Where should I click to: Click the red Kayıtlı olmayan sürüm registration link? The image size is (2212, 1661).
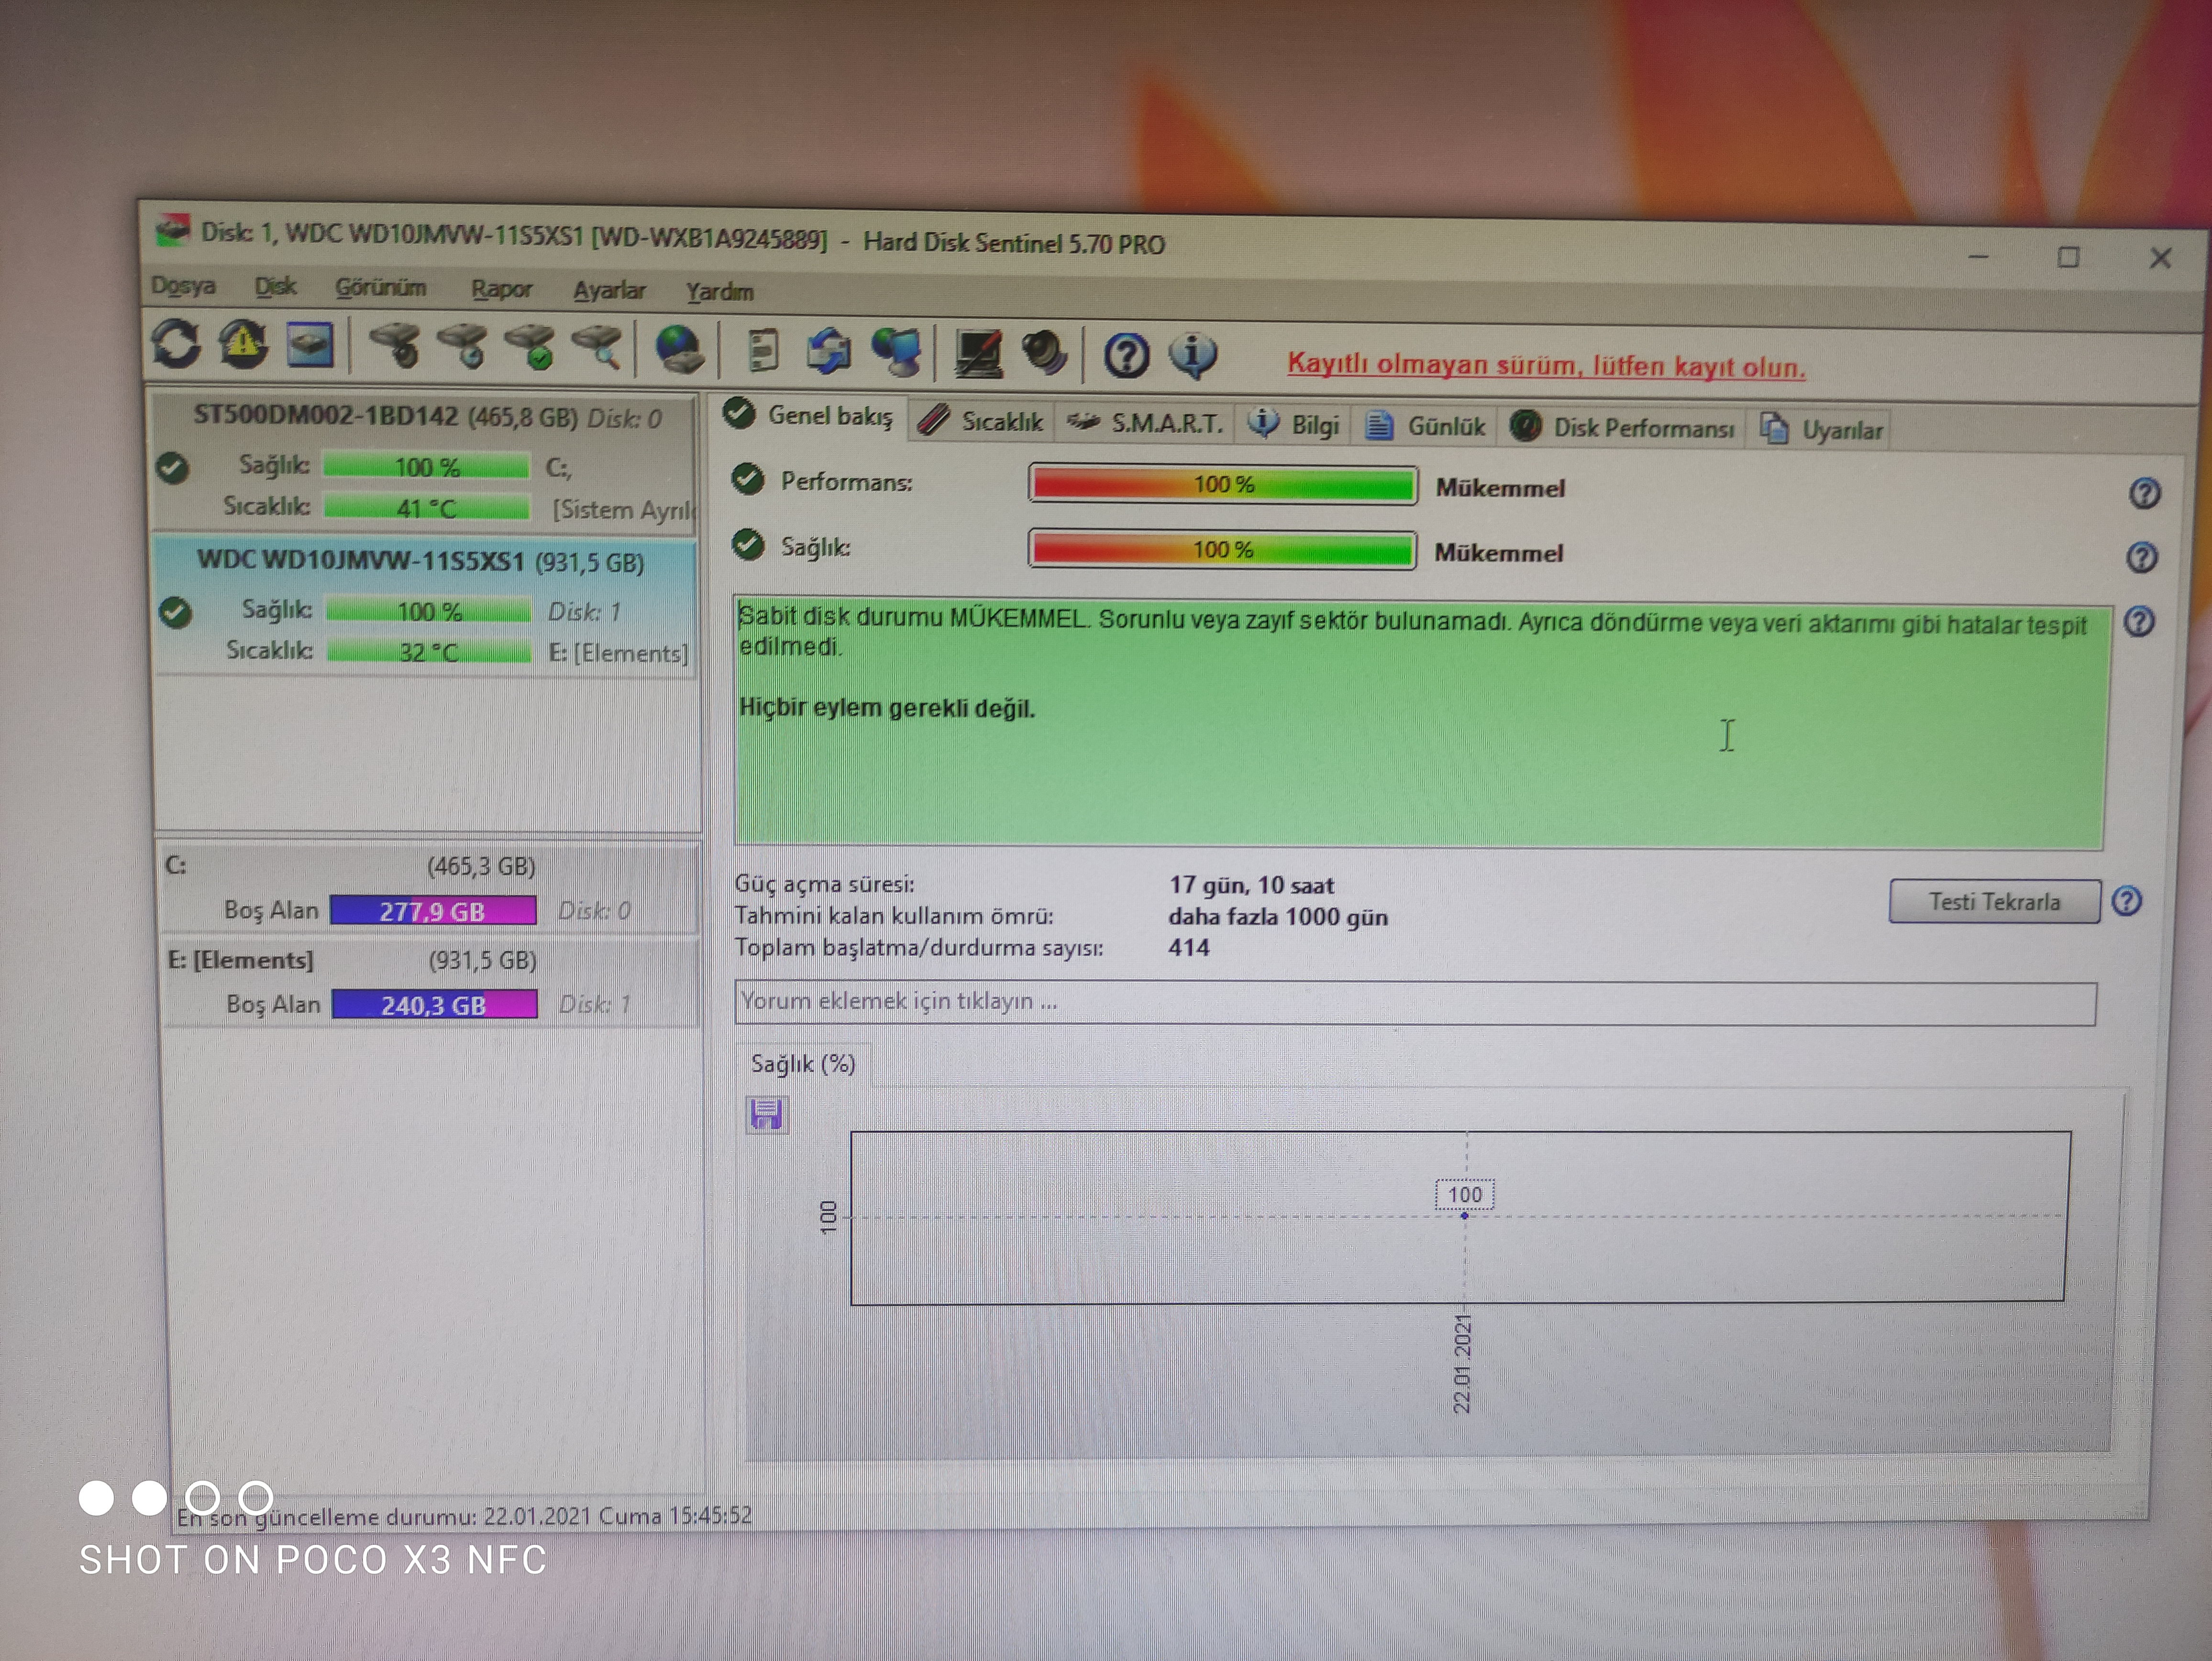(x=1546, y=365)
